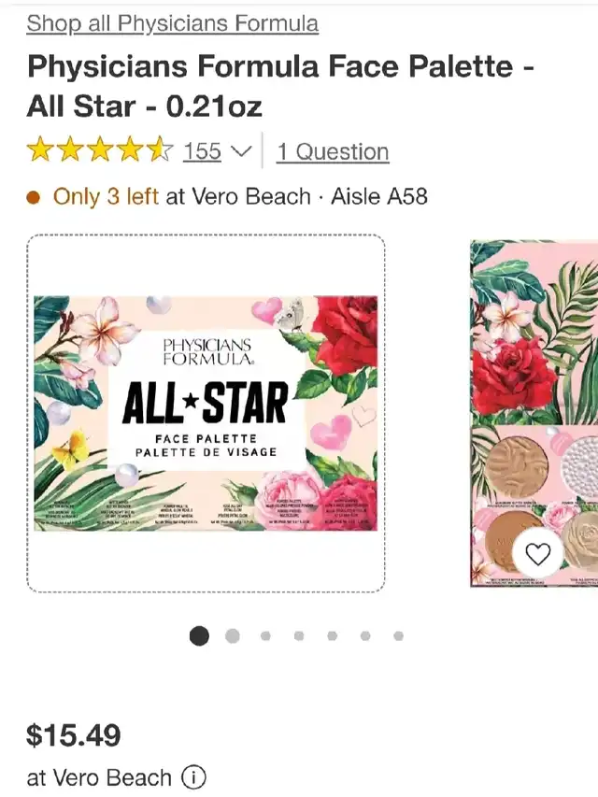Jump to the fifth carousel dot
Viewport: 598px width, 797px height.
pos(332,635)
